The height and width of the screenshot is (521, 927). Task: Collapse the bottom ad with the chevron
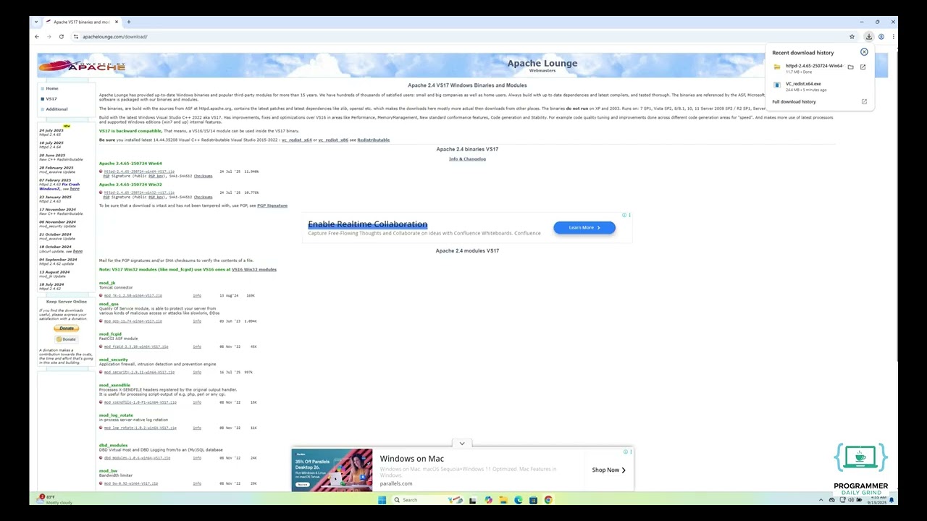(x=462, y=444)
